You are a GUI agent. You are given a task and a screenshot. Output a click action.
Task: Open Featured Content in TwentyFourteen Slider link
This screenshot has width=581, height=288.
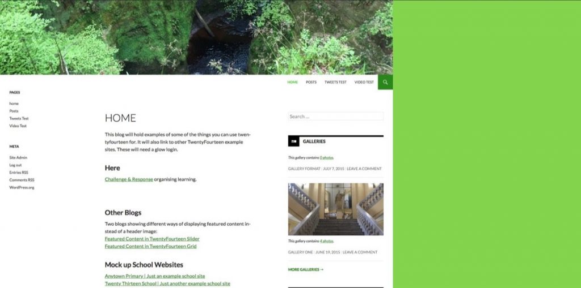pos(152,239)
